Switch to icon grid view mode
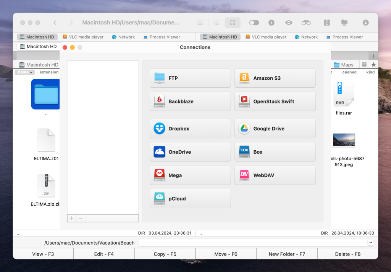 point(233,23)
